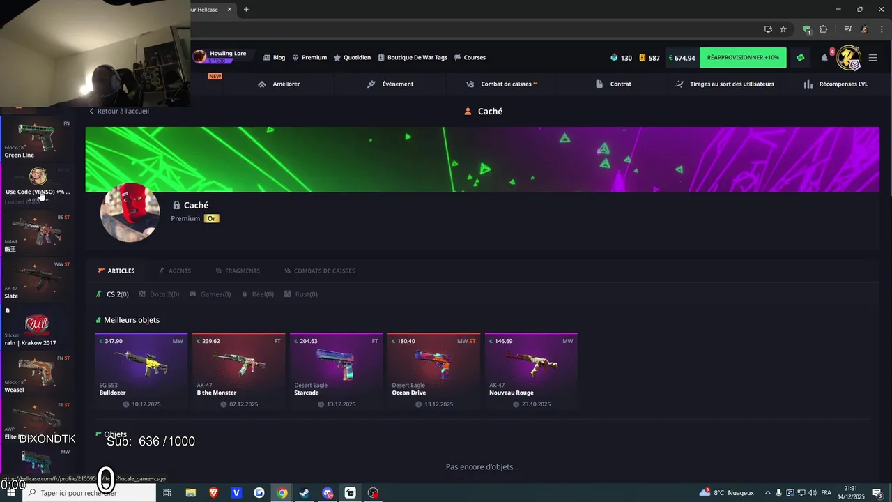Open the AK-47 Nouveau Rouge card
This screenshot has width=892, height=502.
point(531,372)
